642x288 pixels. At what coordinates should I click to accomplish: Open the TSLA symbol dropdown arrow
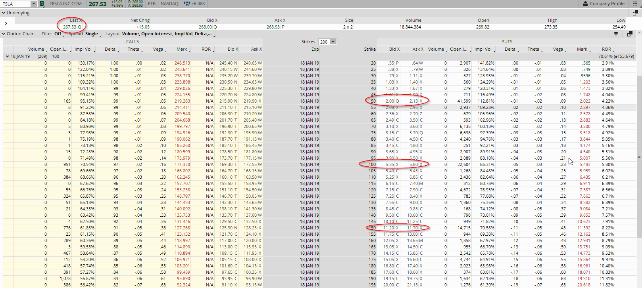pos(33,4)
